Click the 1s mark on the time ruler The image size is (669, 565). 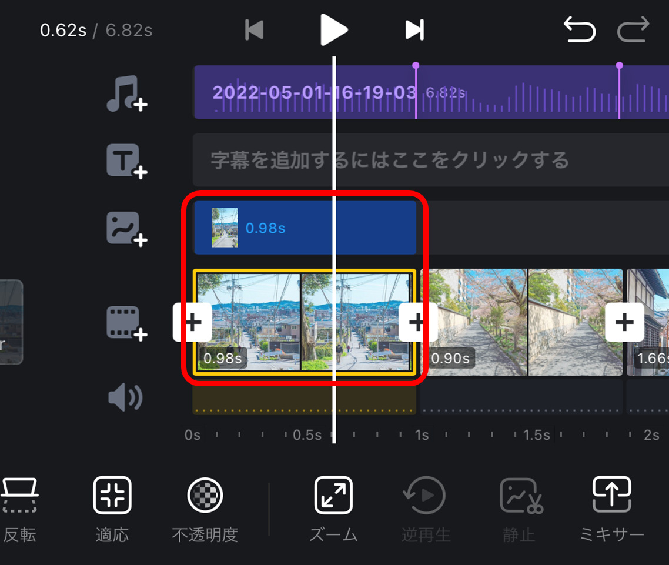click(x=422, y=435)
